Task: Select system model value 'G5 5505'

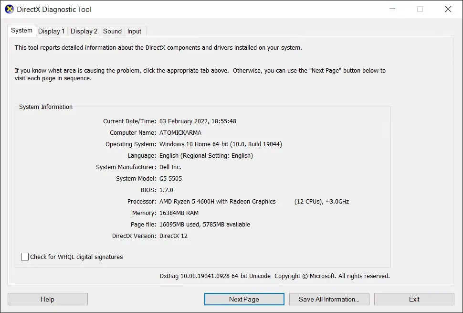Action: tap(171, 179)
